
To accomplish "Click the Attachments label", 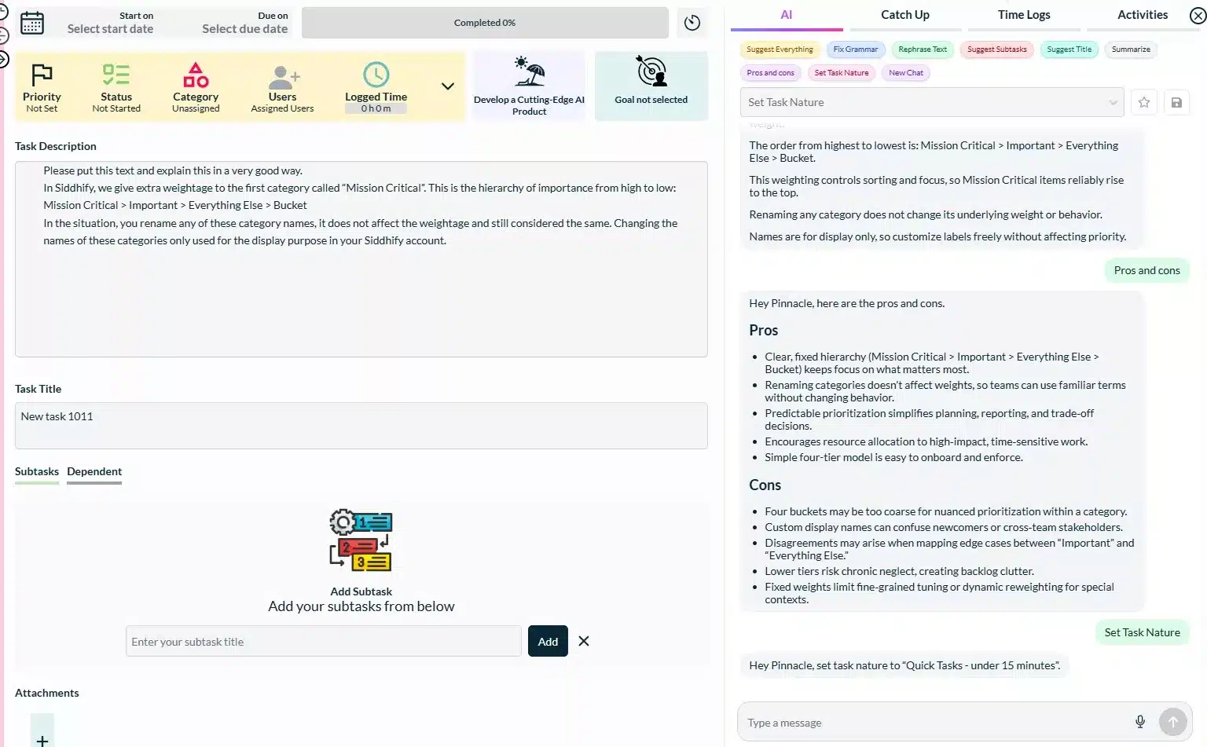I will tap(47, 693).
